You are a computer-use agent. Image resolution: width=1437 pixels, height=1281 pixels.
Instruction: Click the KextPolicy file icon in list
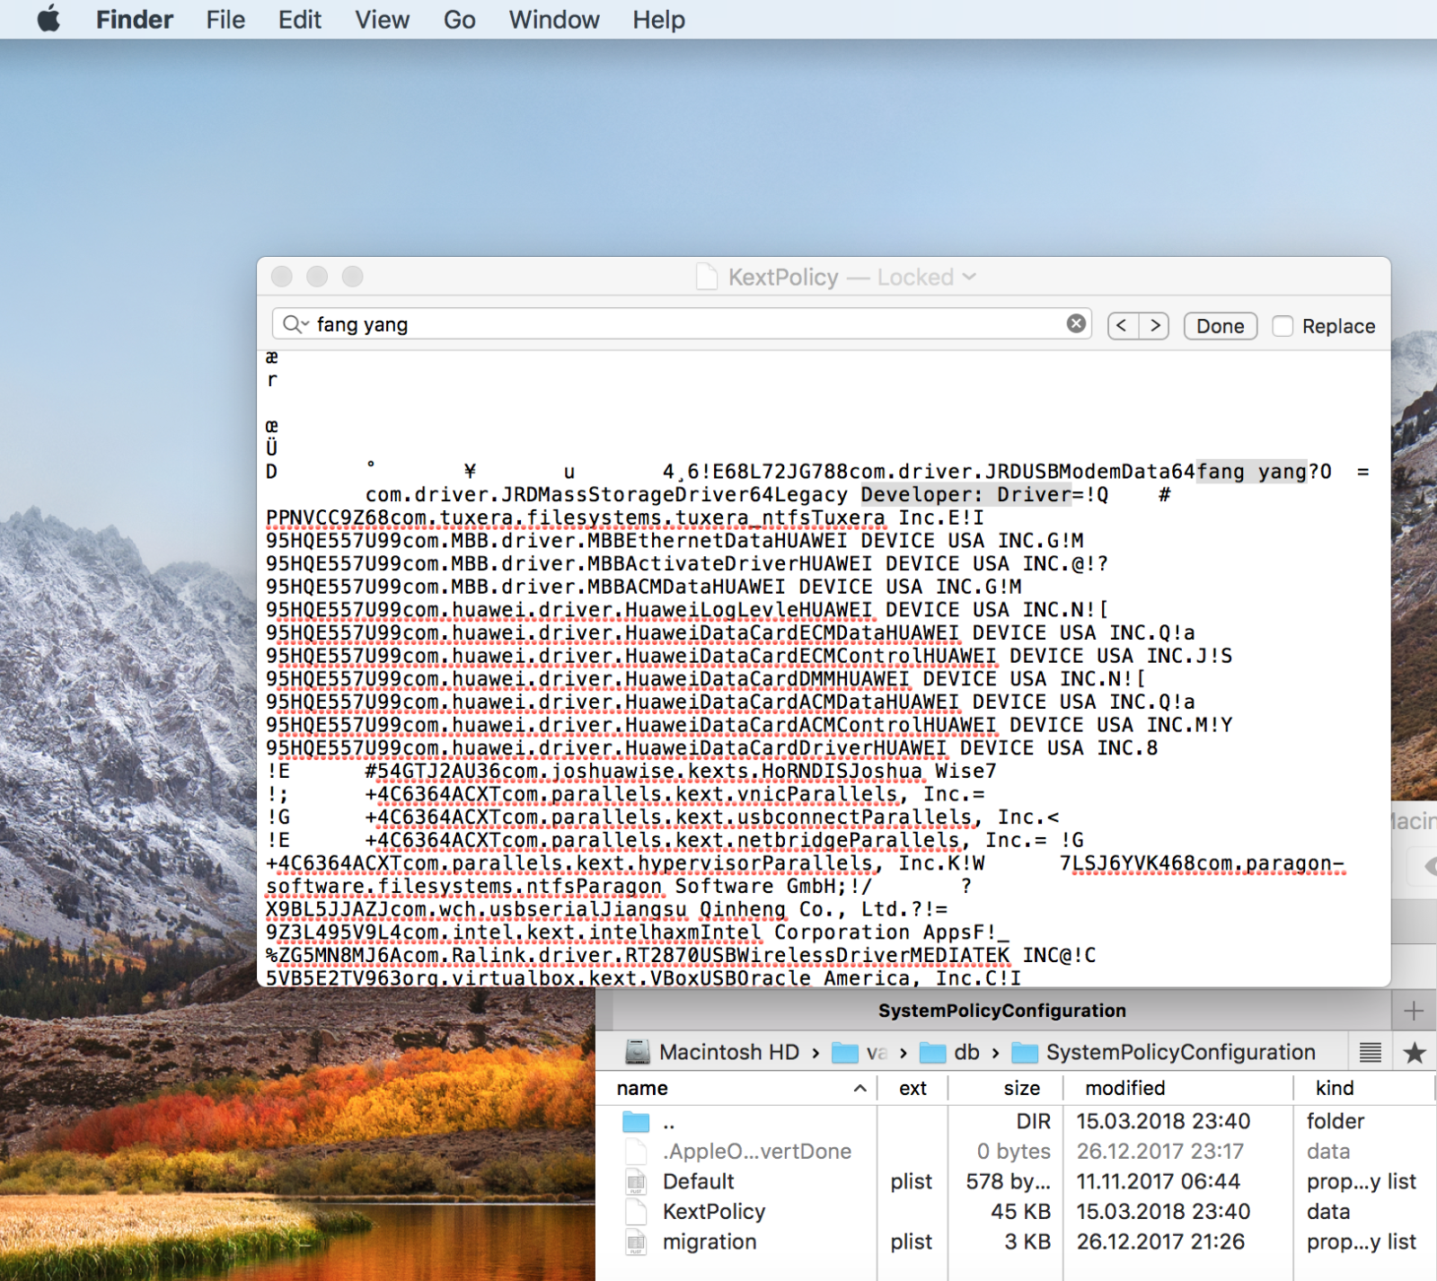pyautogui.click(x=636, y=1212)
